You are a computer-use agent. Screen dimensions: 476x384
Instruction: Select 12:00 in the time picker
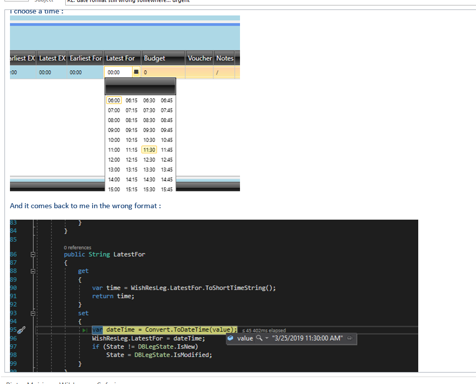(x=114, y=160)
